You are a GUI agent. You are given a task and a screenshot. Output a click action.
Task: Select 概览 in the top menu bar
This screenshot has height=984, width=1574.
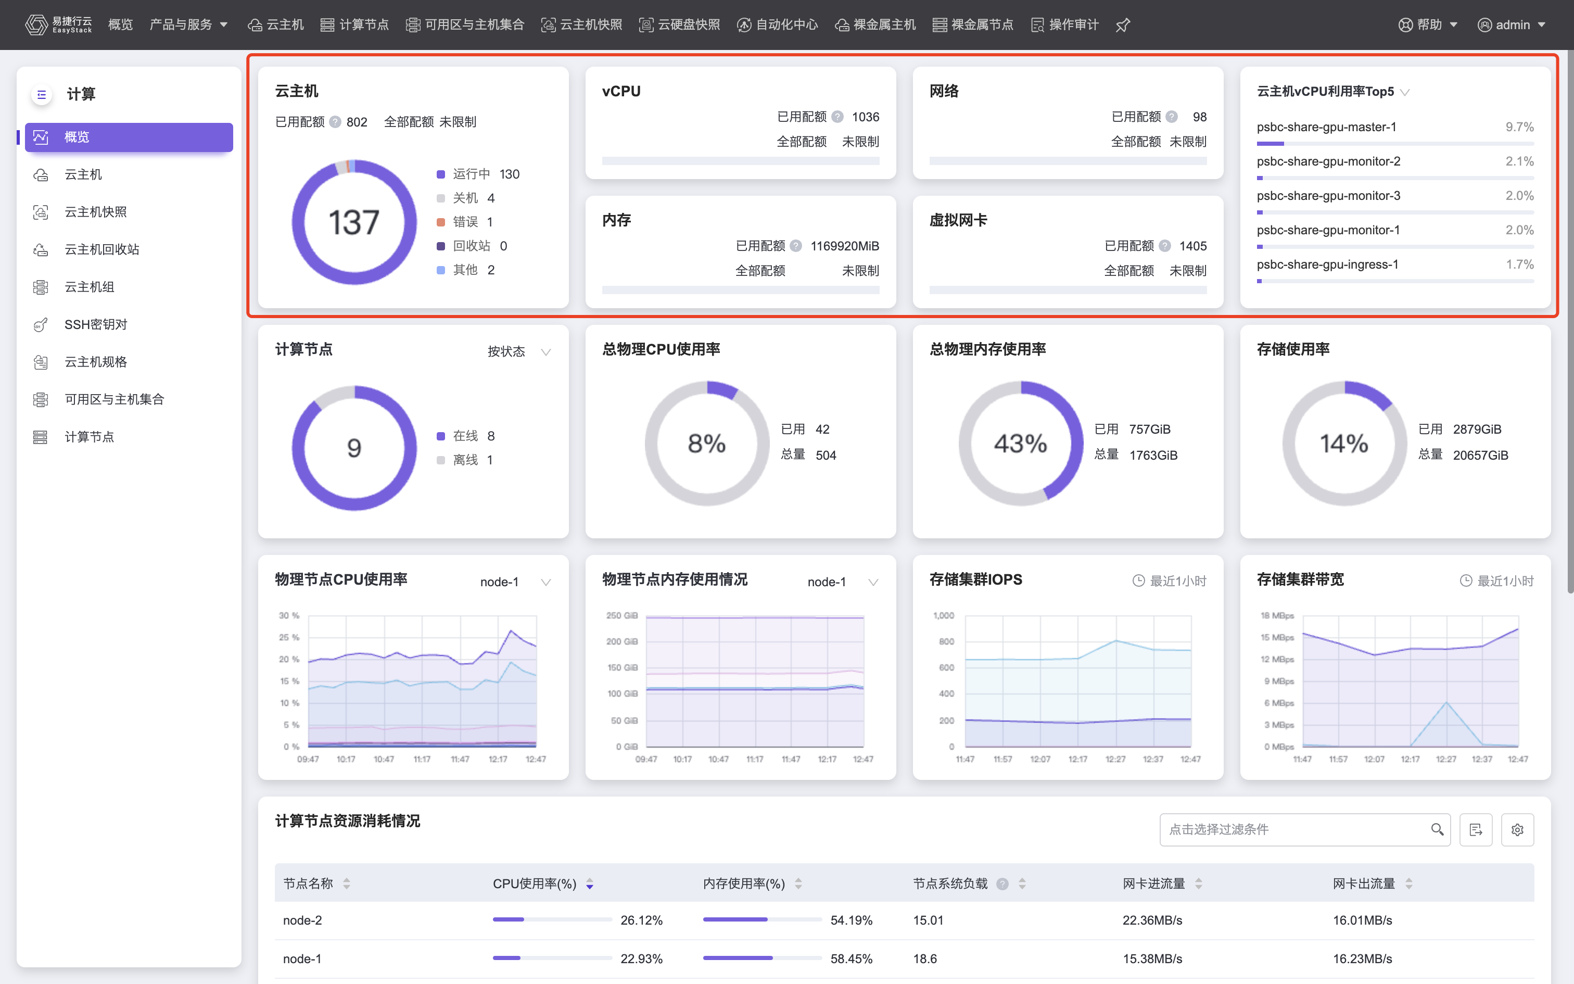click(x=120, y=25)
